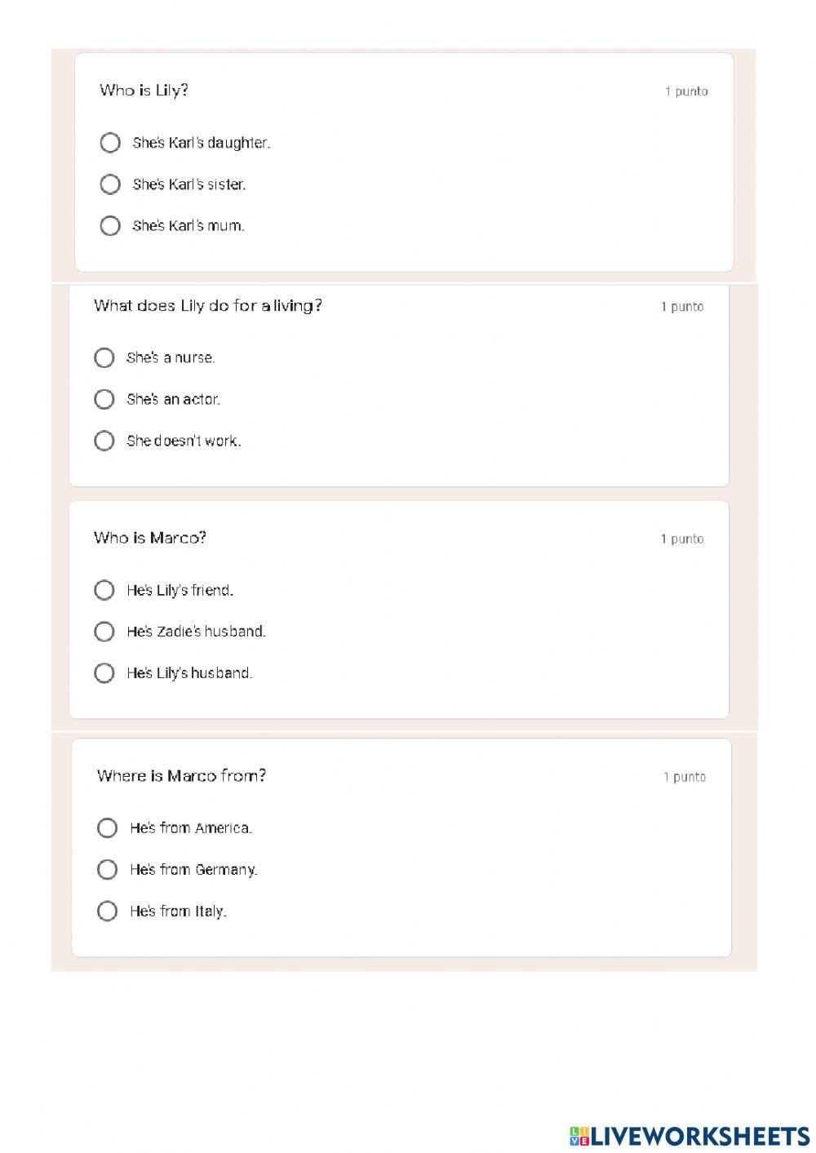Choose "He's from Germany" answer
The image size is (816, 1153).
(x=107, y=870)
